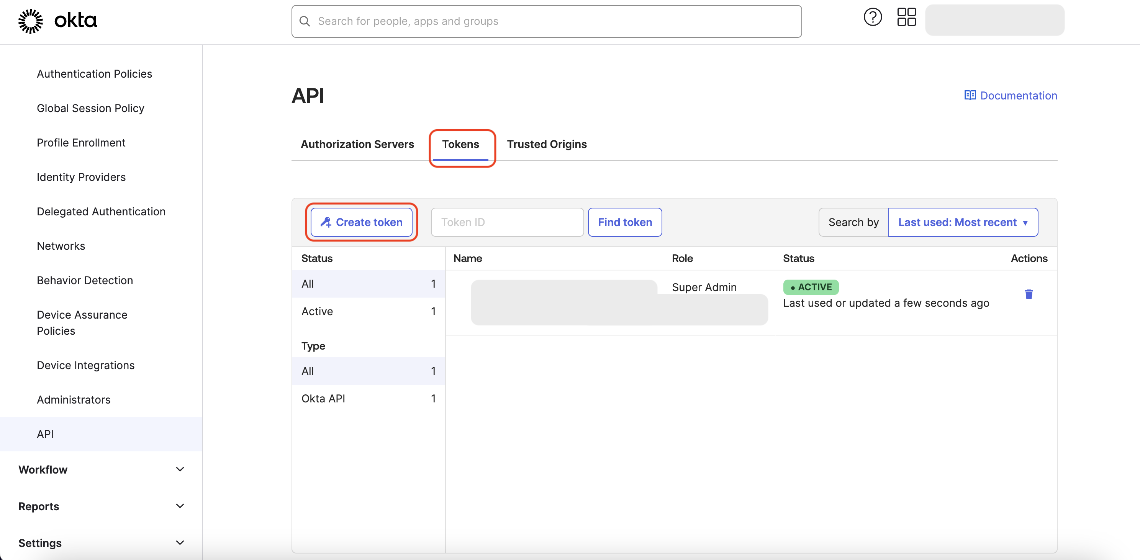Click the search magnifier icon

(x=305, y=21)
